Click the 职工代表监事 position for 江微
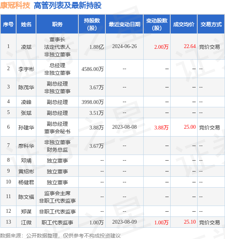225x239 pixels. tap(57, 222)
